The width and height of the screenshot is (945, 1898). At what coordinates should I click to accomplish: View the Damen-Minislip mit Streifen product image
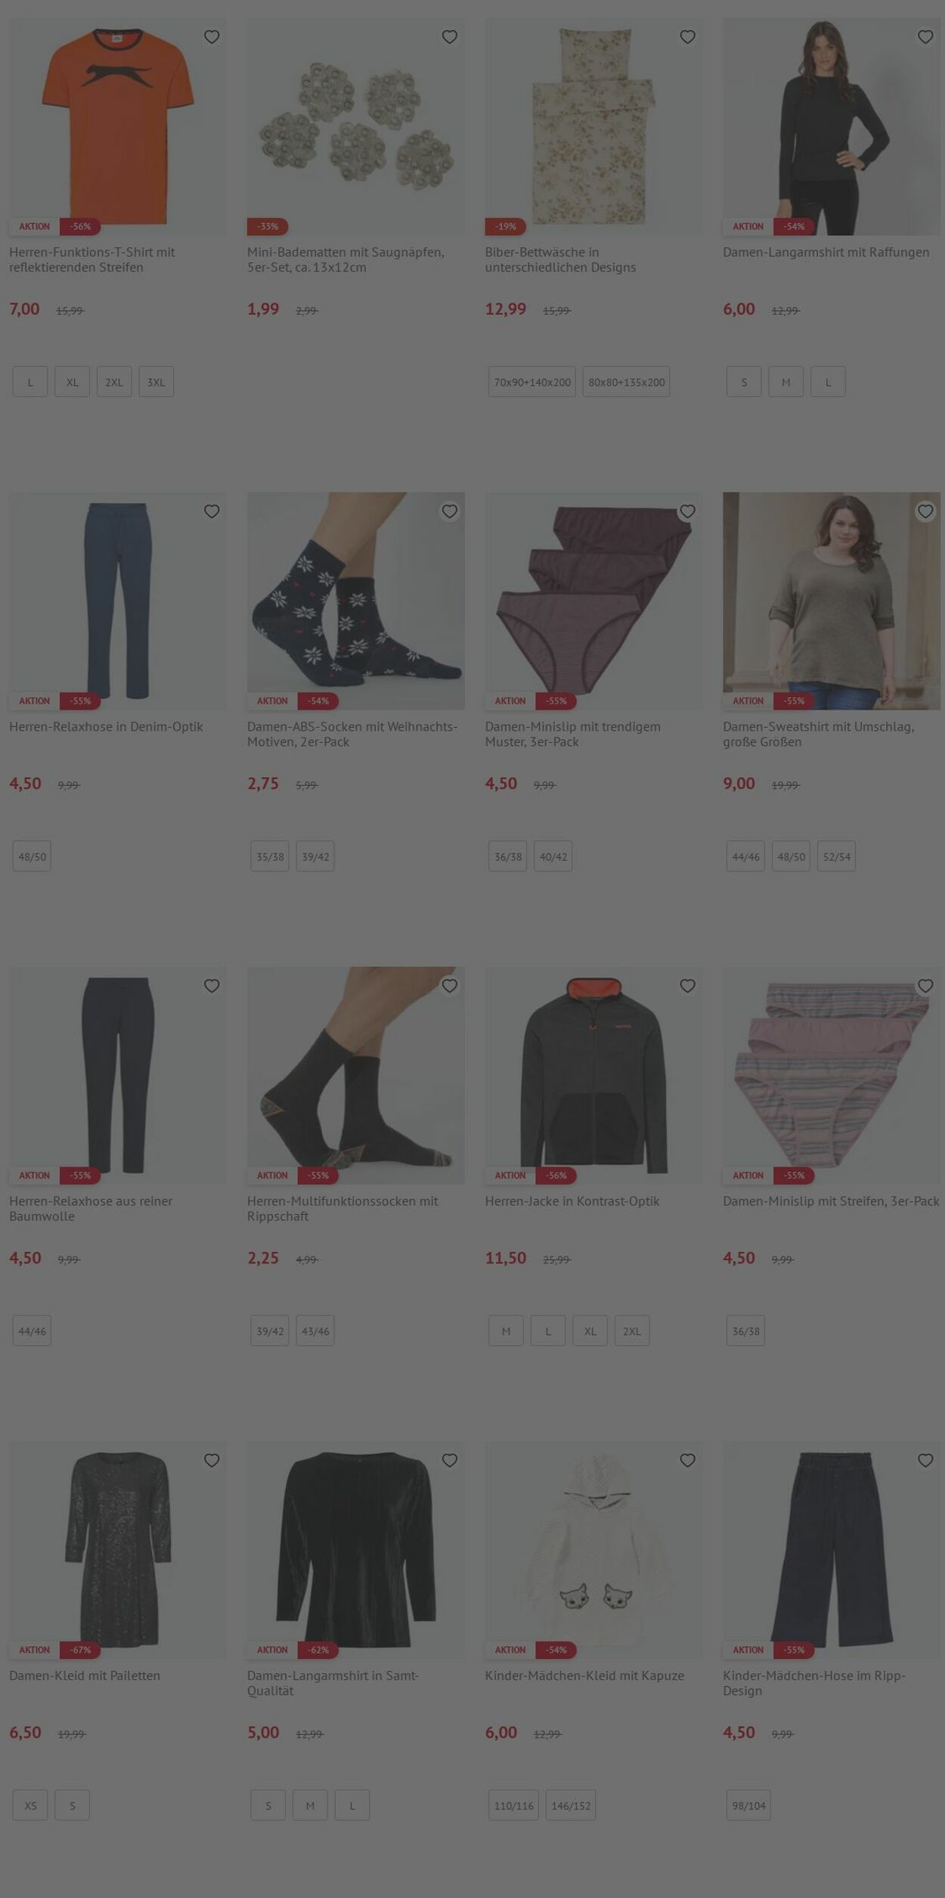click(832, 1075)
